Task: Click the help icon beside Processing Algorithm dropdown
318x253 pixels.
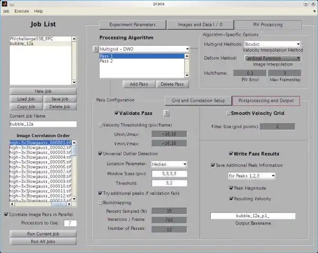Action: 95,49
